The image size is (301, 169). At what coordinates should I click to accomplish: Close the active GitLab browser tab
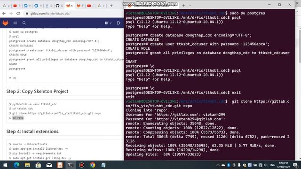point(72,6)
